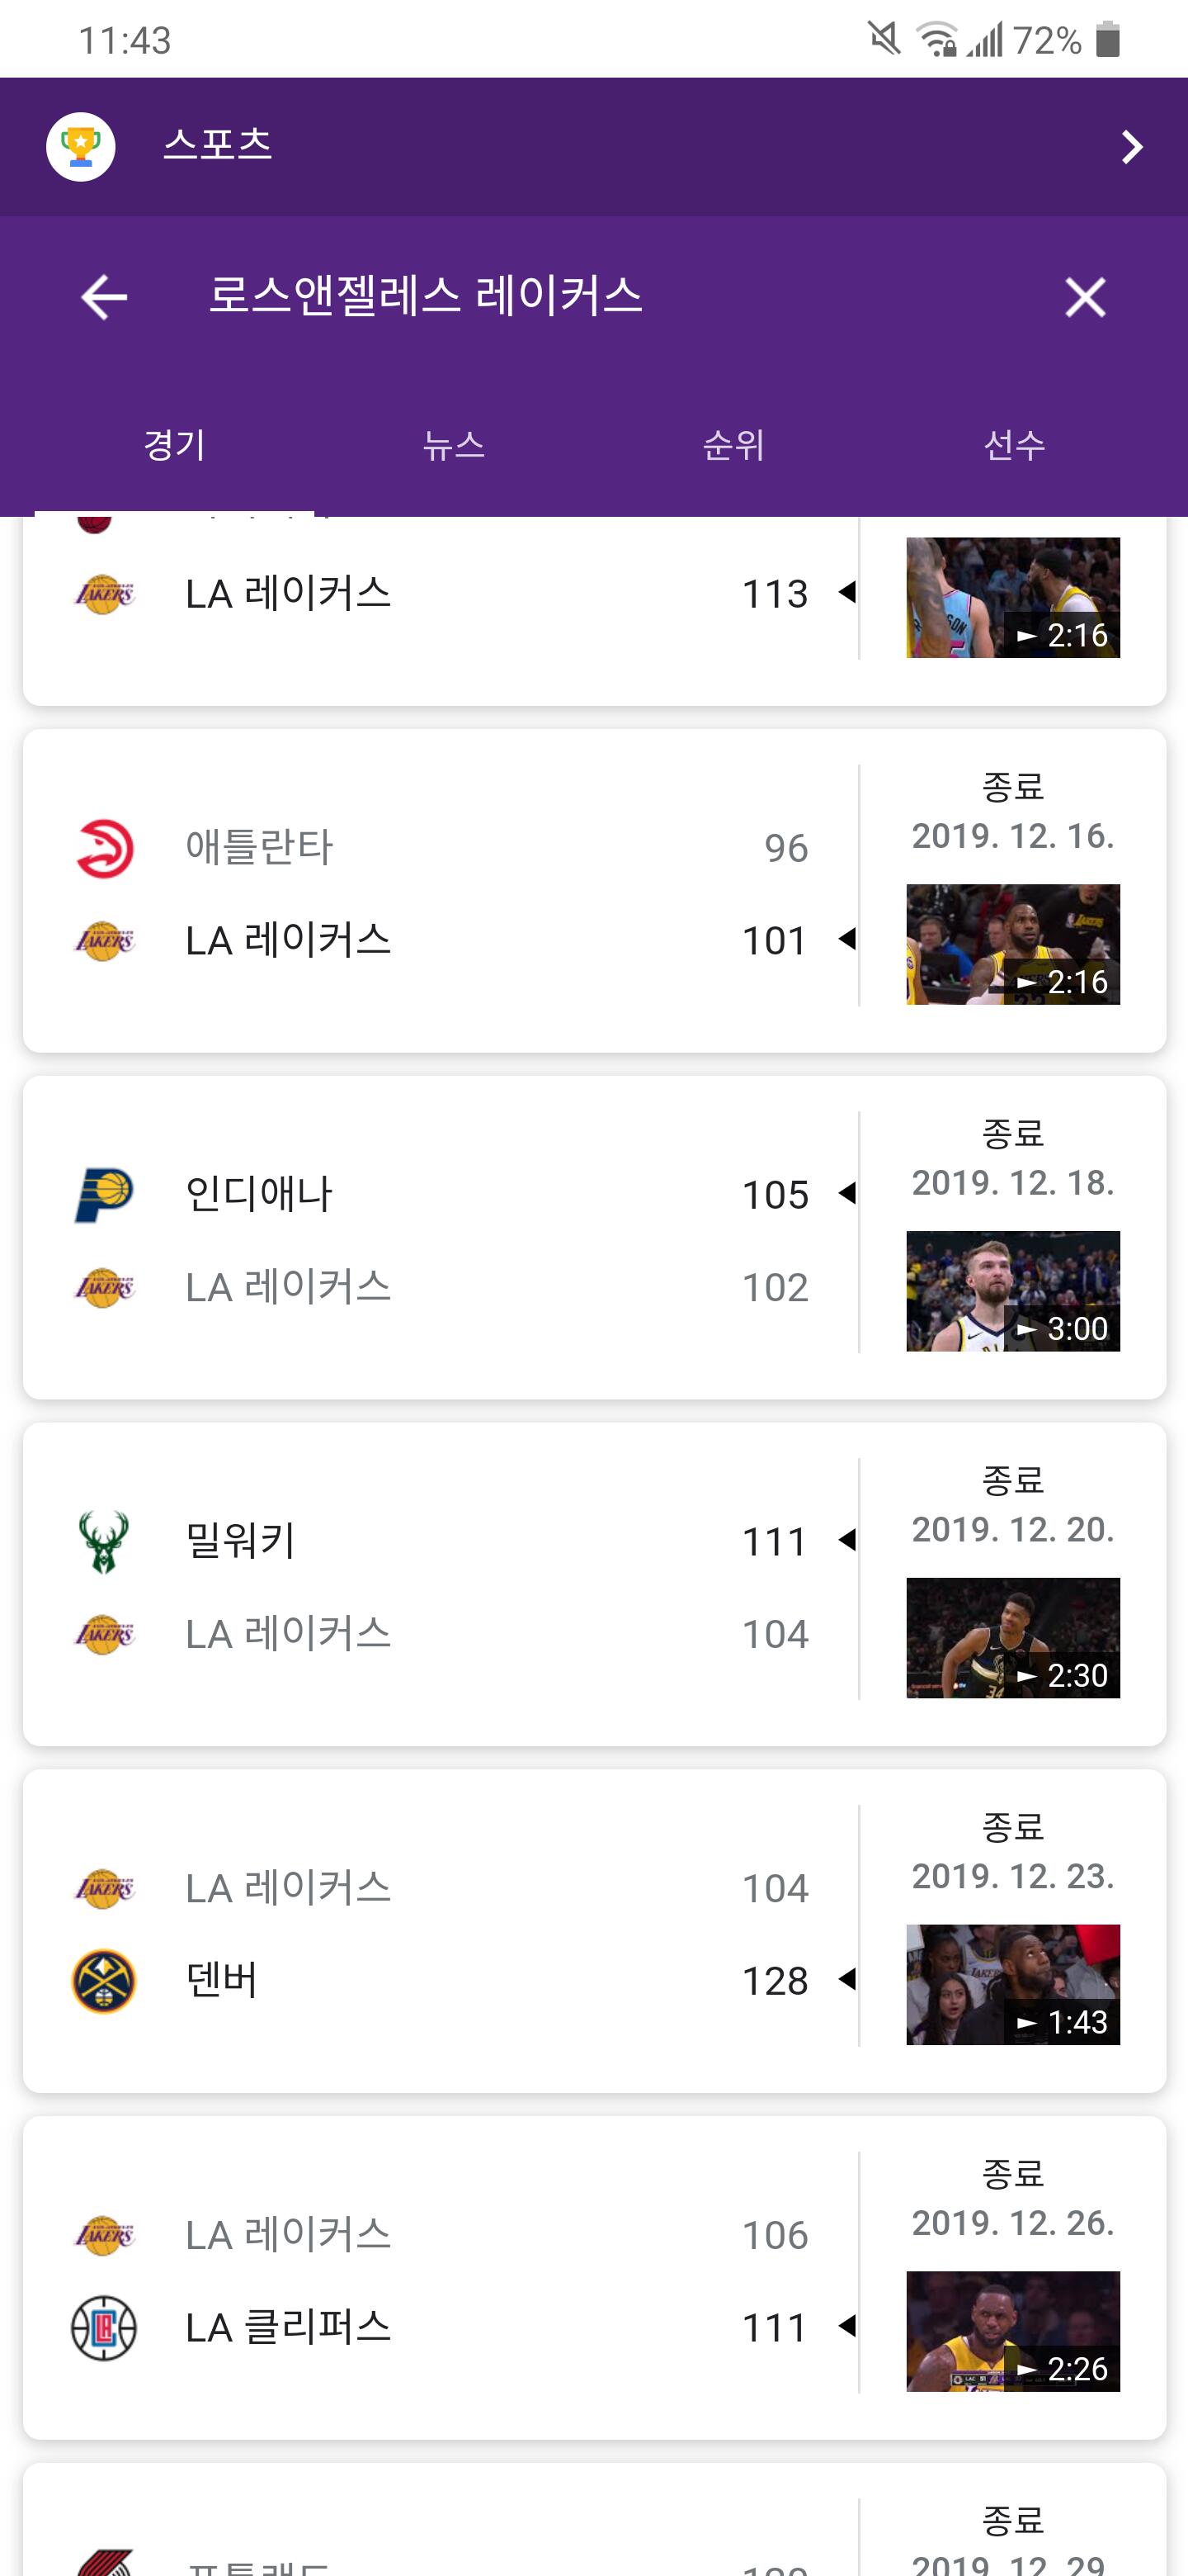Switch to the 순위 tab
This screenshot has width=1188, height=2576.
point(733,445)
